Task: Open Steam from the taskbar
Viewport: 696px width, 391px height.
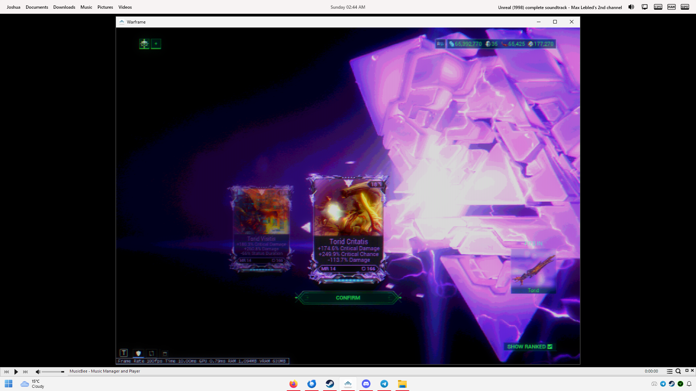Action: [x=330, y=384]
